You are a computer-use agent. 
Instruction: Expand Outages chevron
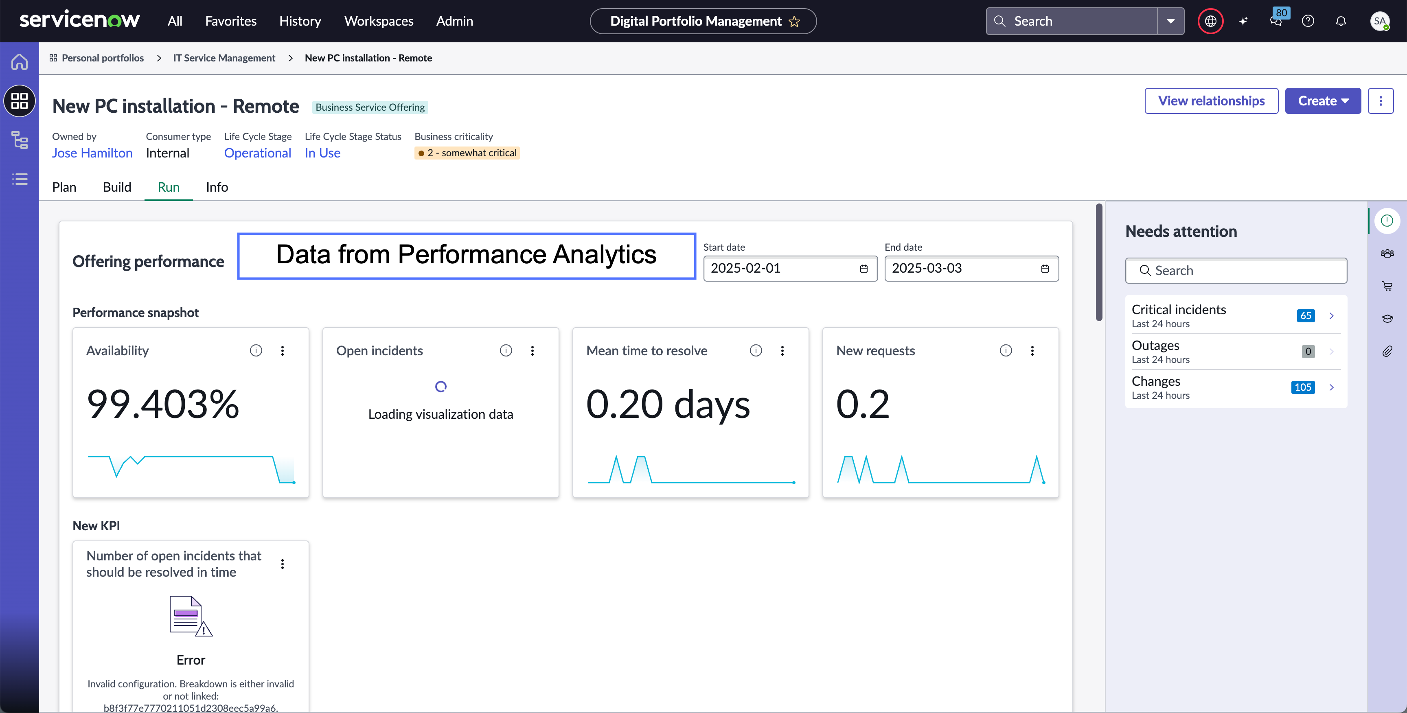click(x=1331, y=352)
